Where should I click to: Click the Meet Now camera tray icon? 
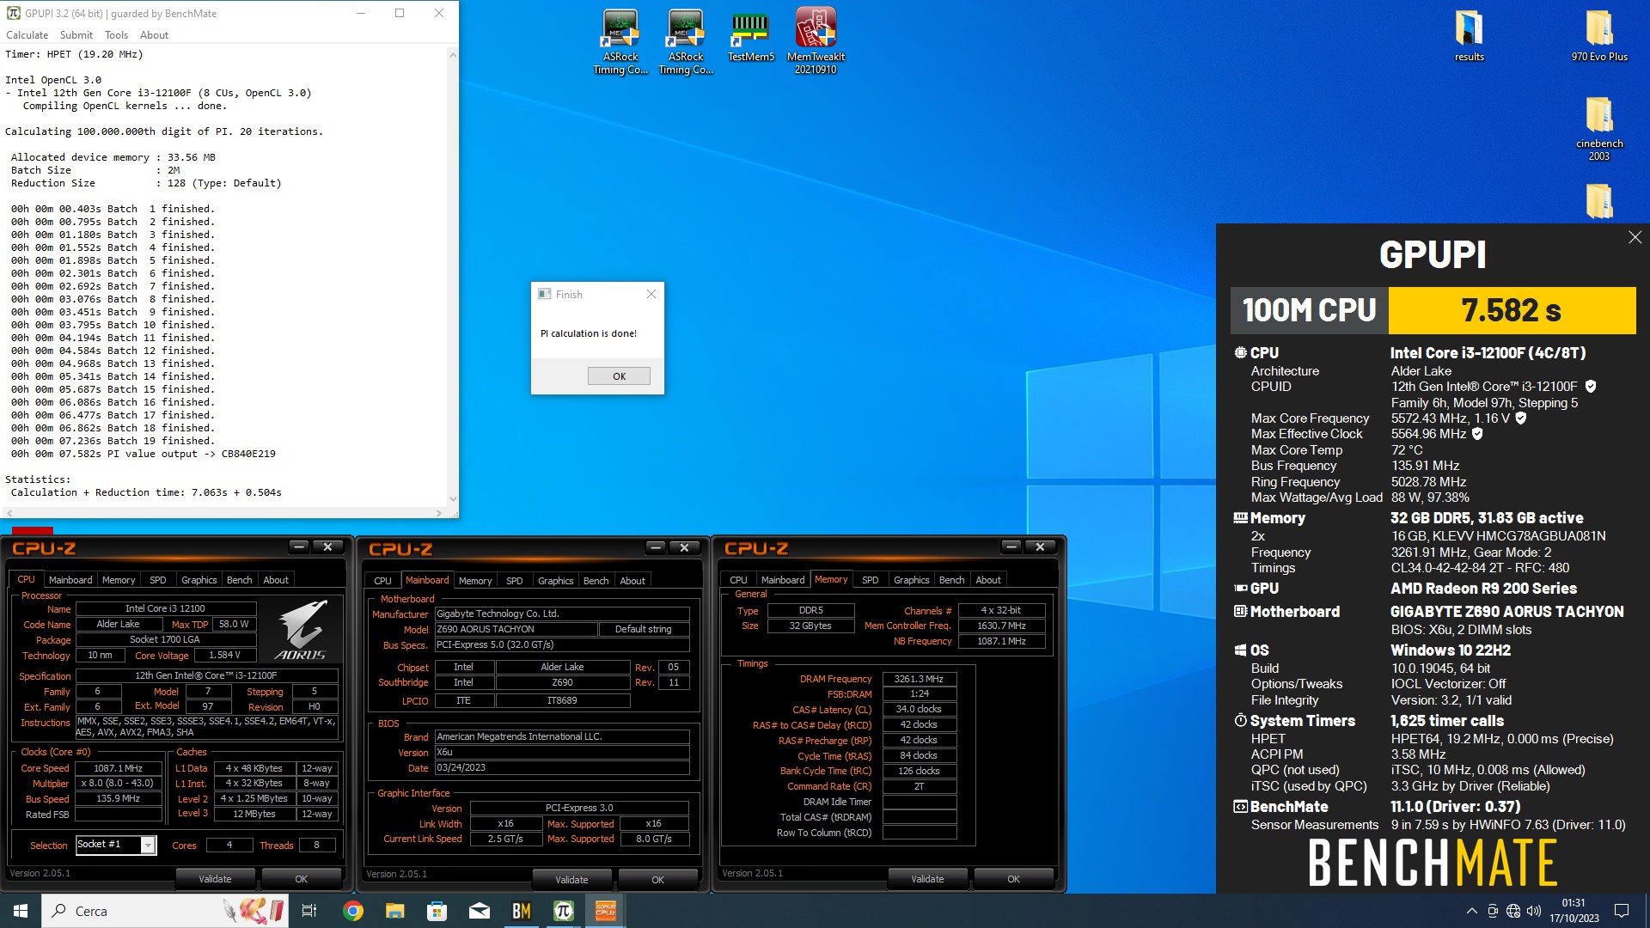1493,911
